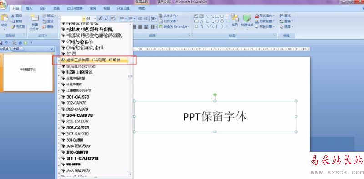Screen dimensions: 364x179
Task: Open the bullets list dropdown arrow
Action: pos(126,18)
